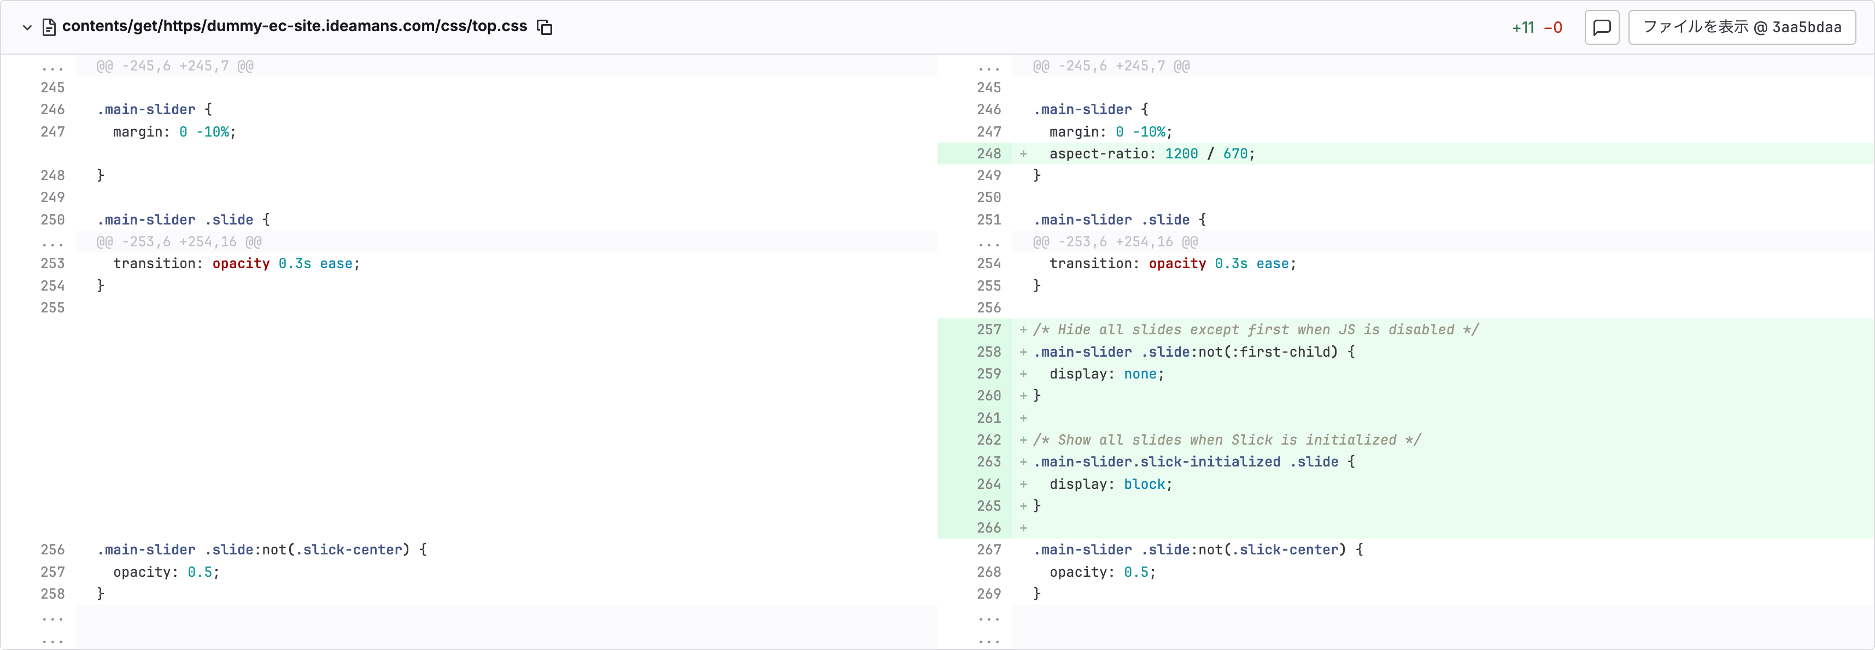Click left line number 247 margin line

[52, 132]
